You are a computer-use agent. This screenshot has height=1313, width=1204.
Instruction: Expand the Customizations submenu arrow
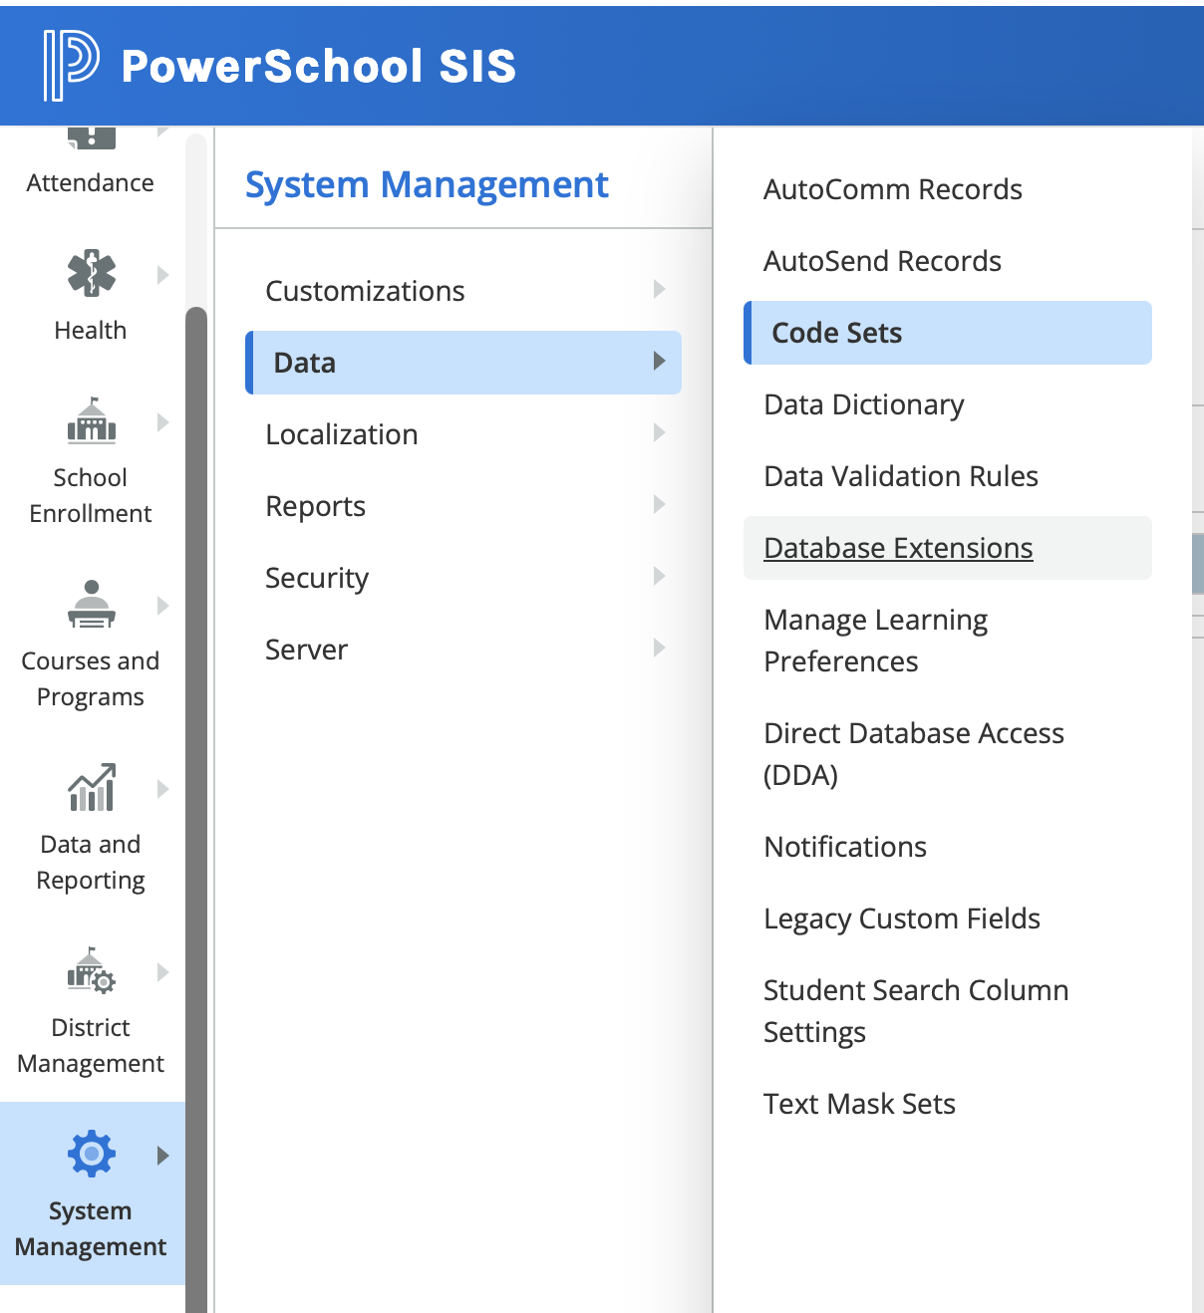coord(659,289)
